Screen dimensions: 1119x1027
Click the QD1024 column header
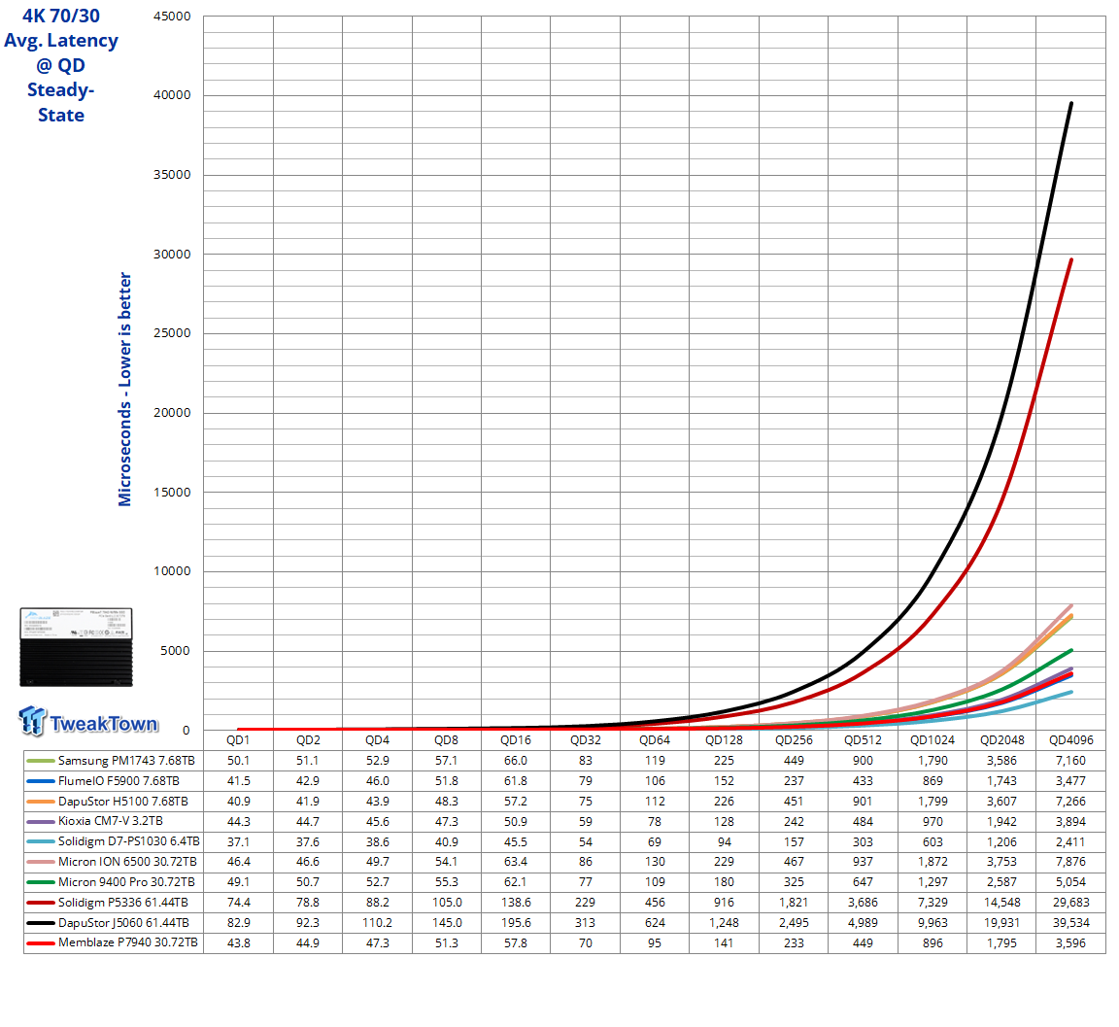932,740
